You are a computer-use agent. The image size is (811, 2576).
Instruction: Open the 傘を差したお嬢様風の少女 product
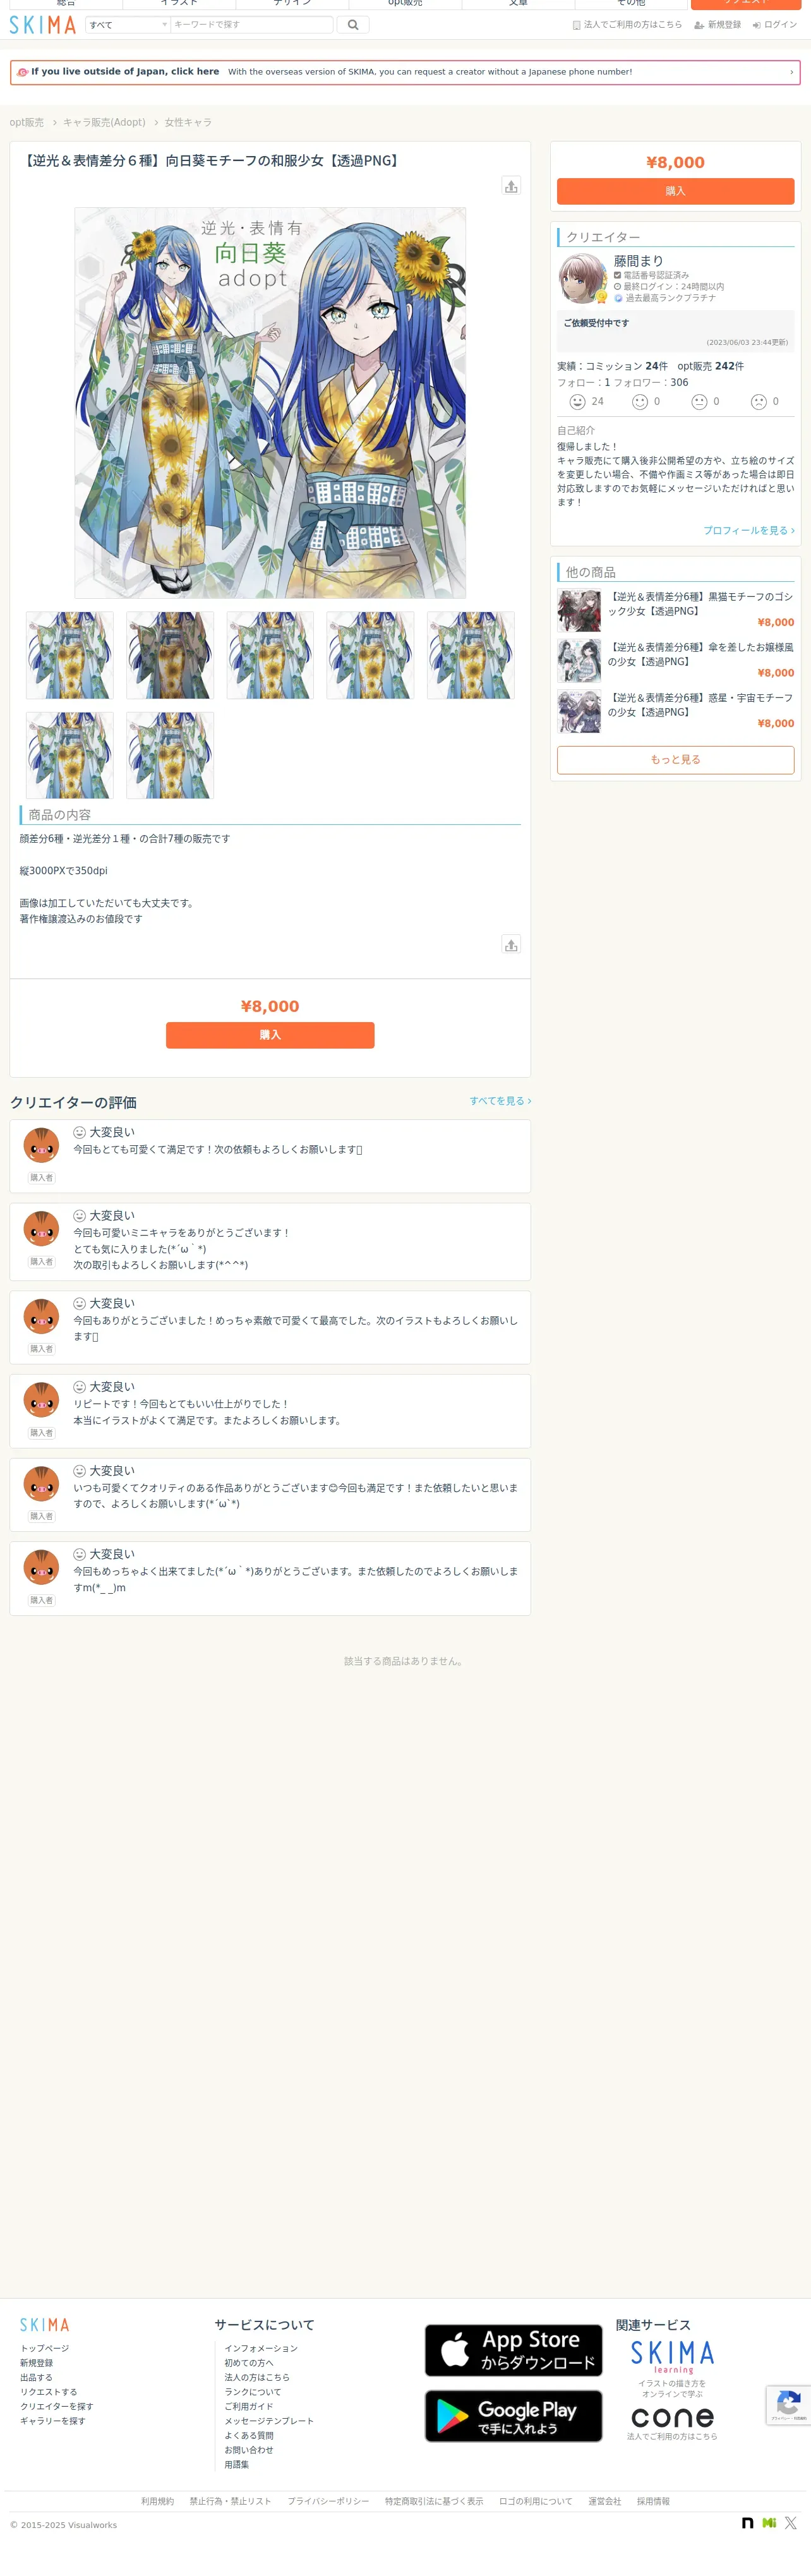(x=700, y=655)
